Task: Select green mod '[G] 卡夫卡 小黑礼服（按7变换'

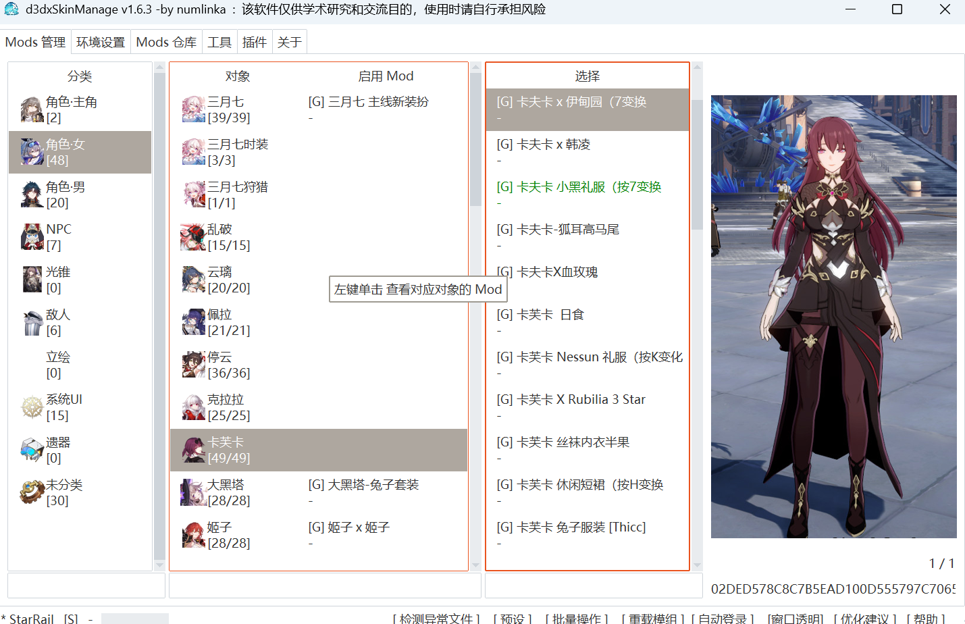Action: 588,194
